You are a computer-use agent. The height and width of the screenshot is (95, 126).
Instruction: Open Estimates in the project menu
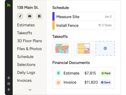tap(26, 25)
